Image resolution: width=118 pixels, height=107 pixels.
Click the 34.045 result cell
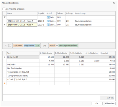click(x=108, y=57)
